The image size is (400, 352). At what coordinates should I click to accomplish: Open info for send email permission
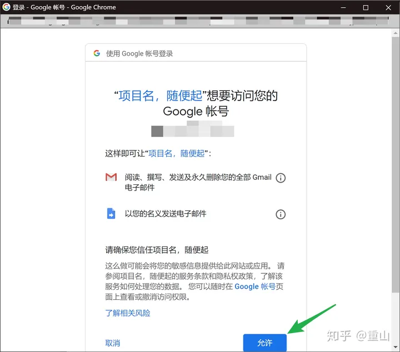281,214
